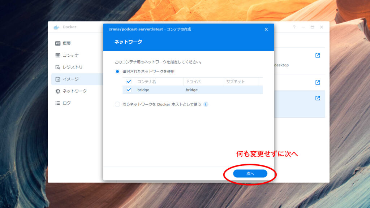The image size is (370, 208).
Task: Click the レジストリ search icon
Action: (x=58, y=67)
